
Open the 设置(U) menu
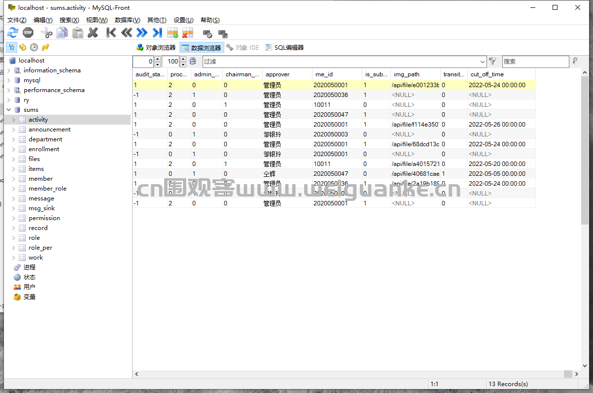click(183, 20)
